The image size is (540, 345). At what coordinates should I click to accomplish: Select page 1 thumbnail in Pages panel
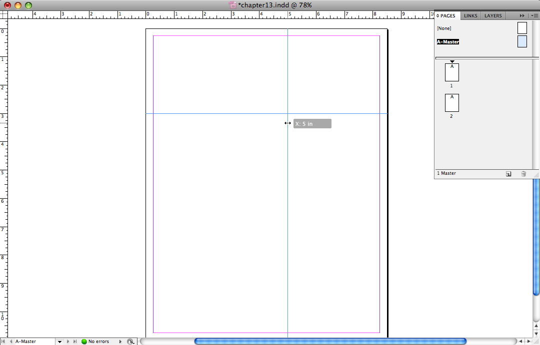(452, 72)
